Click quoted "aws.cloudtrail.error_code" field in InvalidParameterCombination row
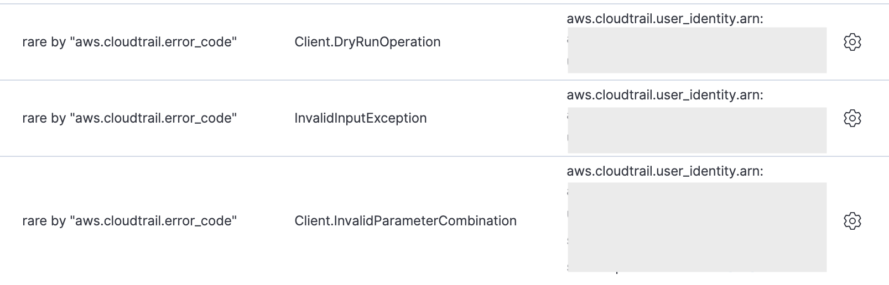 (153, 221)
